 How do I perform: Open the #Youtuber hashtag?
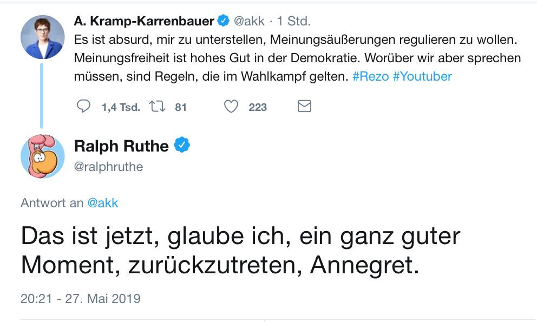[422, 76]
